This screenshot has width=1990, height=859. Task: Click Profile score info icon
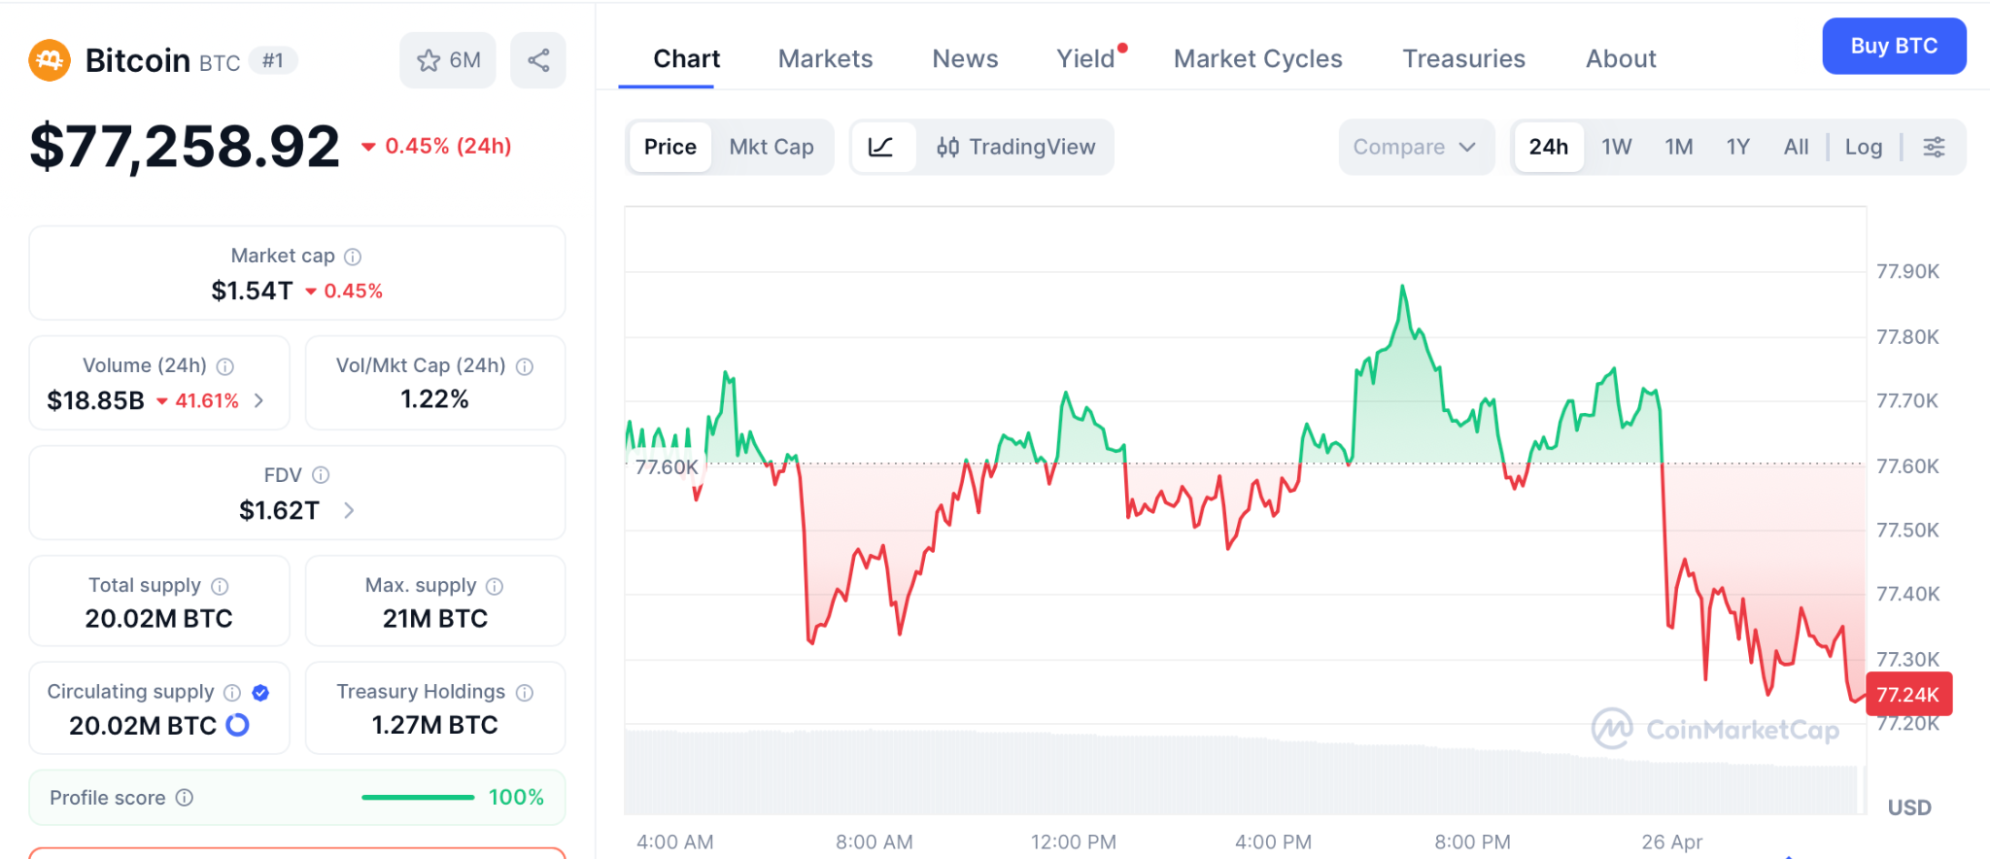click(185, 798)
